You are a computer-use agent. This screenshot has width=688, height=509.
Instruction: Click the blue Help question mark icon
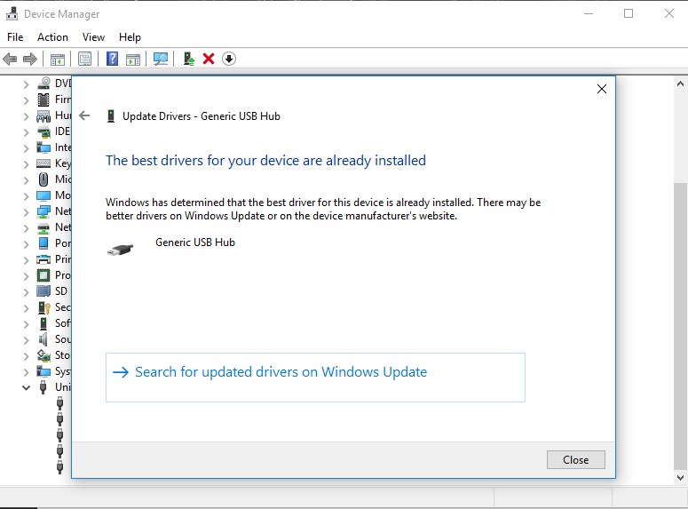[x=113, y=59]
